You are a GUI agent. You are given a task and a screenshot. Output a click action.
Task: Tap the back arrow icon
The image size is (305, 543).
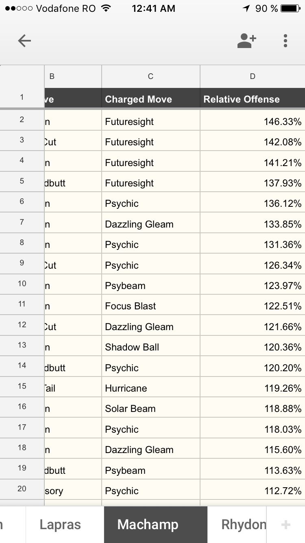coord(24,41)
